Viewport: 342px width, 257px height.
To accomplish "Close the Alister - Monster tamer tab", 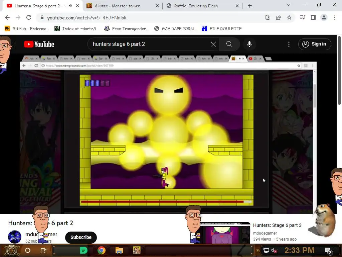I will point(157,6).
